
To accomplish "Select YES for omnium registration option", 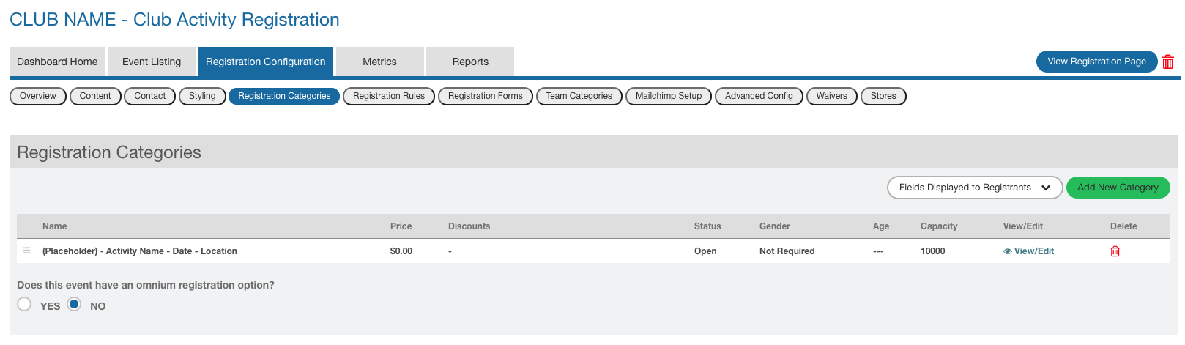I will pos(25,305).
